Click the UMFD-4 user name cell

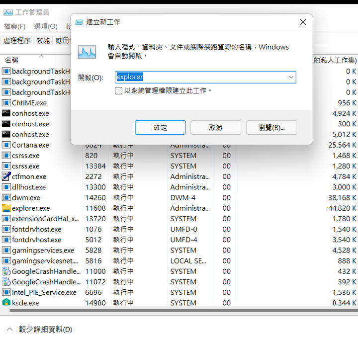[183, 240]
